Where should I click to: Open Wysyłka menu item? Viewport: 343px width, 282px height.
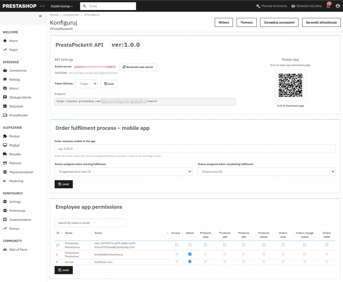click(15, 154)
